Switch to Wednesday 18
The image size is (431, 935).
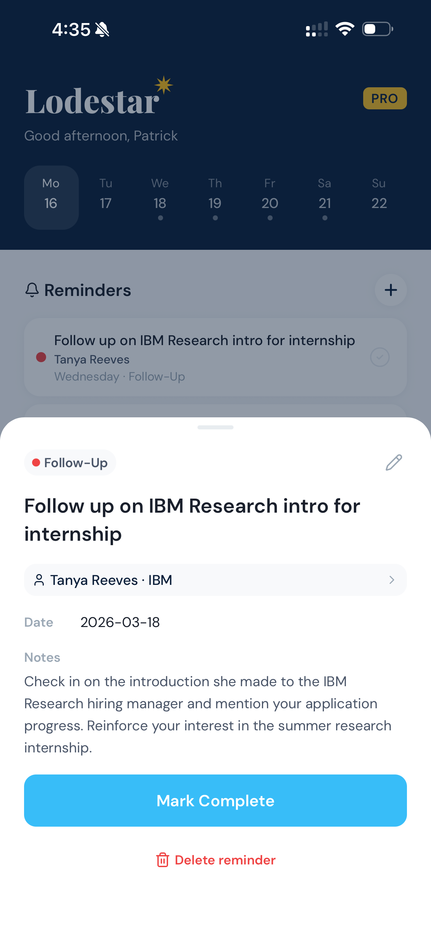[160, 197]
